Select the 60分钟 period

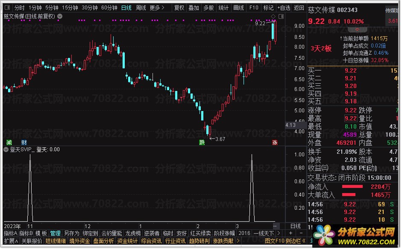(x=109, y=8)
